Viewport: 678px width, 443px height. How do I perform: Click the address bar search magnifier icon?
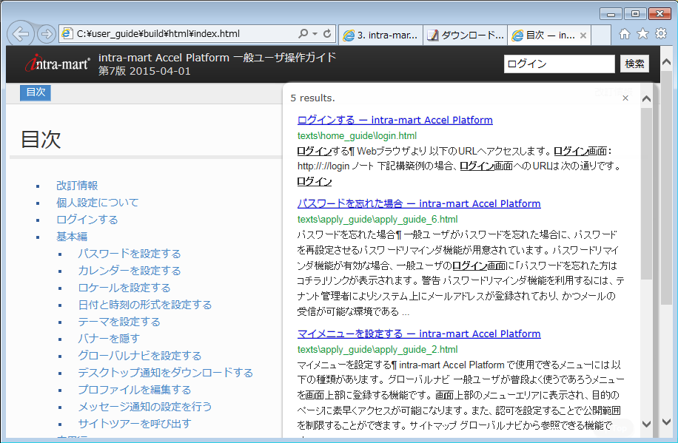pyautogui.click(x=303, y=34)
